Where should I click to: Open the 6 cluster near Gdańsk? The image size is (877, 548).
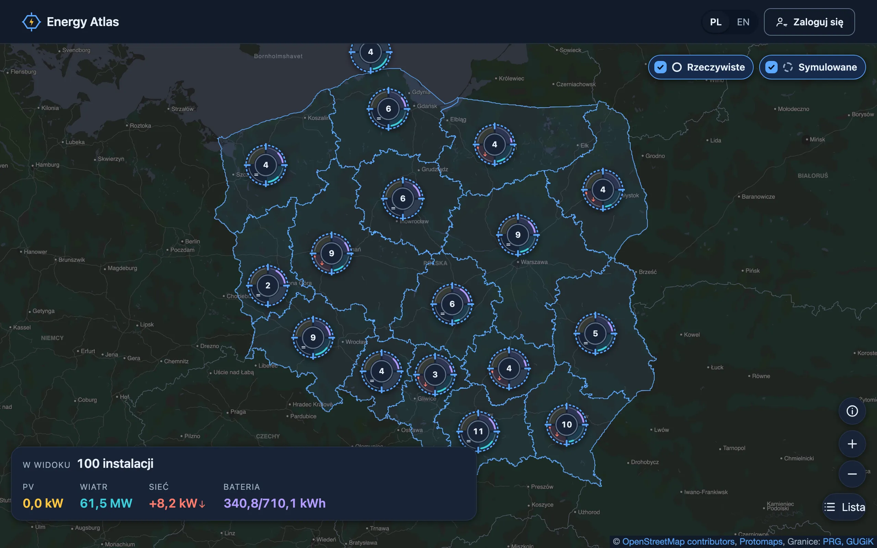pos(388,109)
